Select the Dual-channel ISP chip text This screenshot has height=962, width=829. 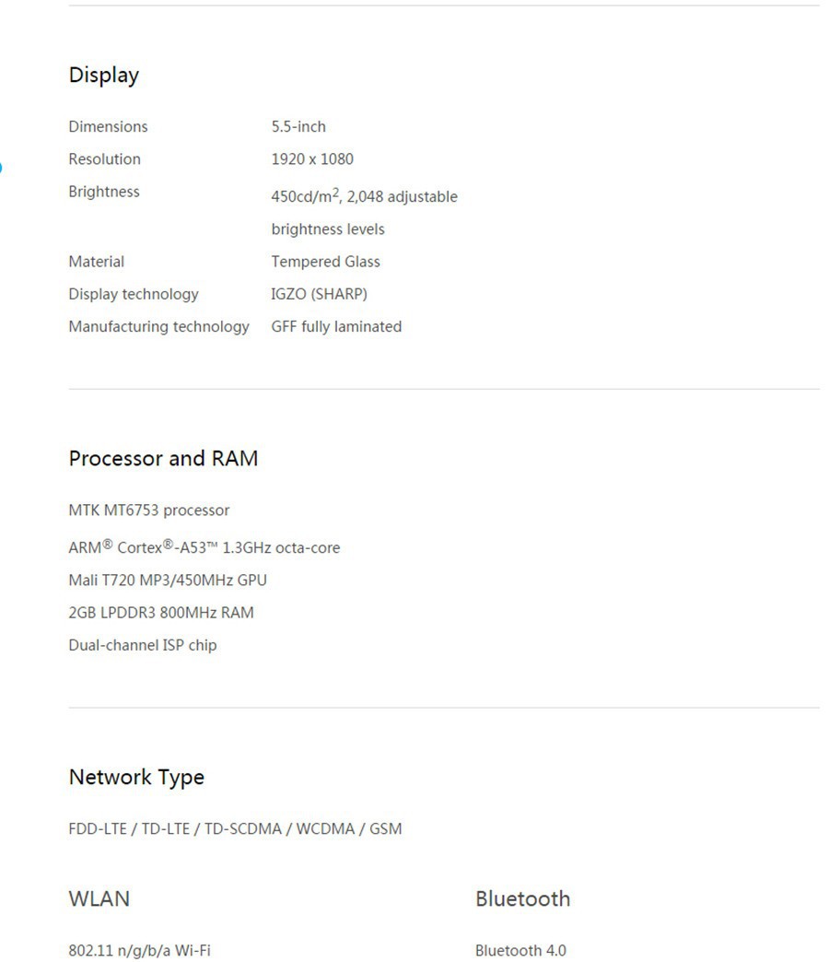143,645
